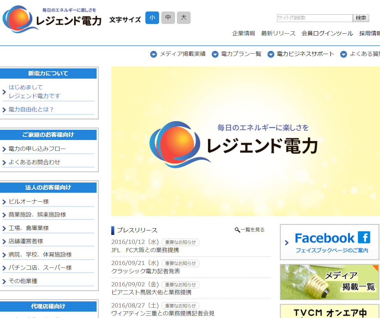Open the よくあるお問合わせ sidebar link
Screen dimensions: 380x318
(x=34, y=162)
